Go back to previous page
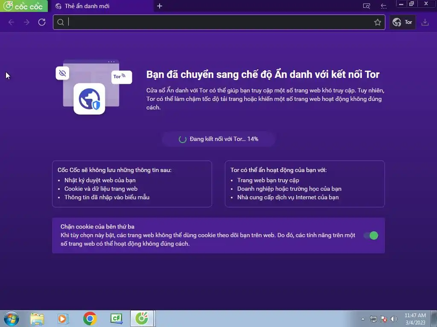Image resolution: width=437 pixels, height=327 pixels. (11, 22)
